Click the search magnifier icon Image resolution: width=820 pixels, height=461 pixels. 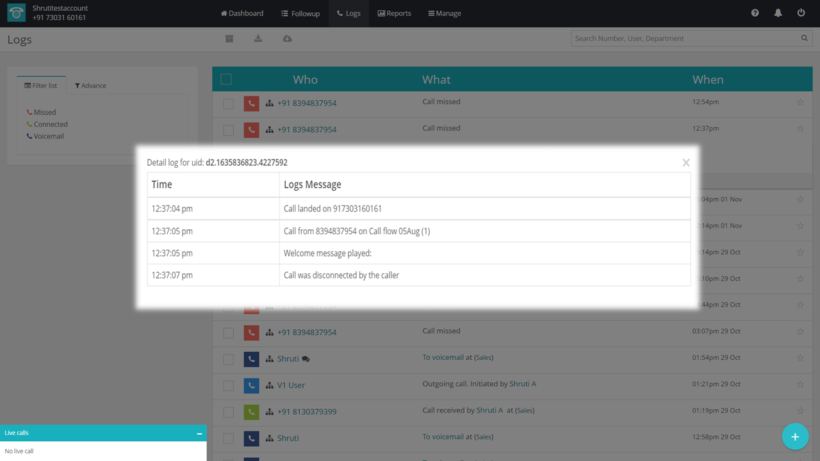(x=804, y=38)
